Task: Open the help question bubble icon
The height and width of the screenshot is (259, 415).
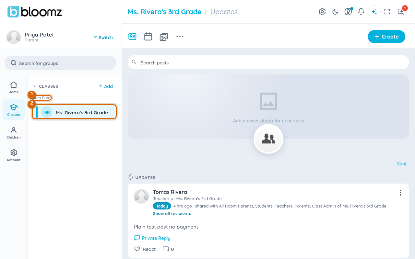Action: pos(348,12)
